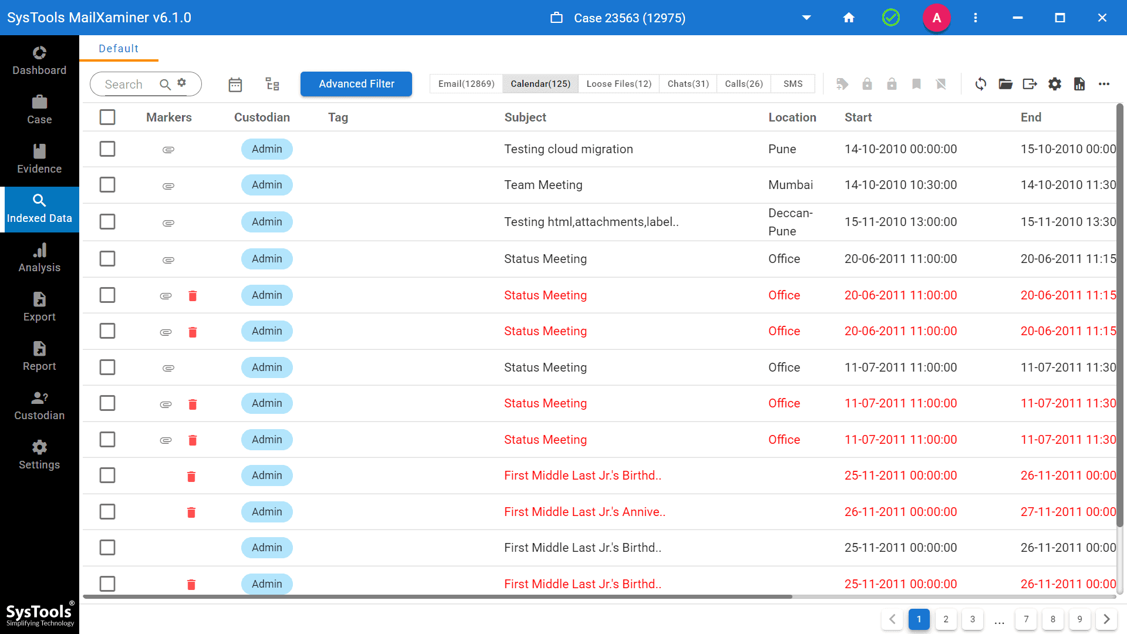Screen dimensions: 1127x634
Task: Click the vertical scrollbar of the list
Action: 1120,316
